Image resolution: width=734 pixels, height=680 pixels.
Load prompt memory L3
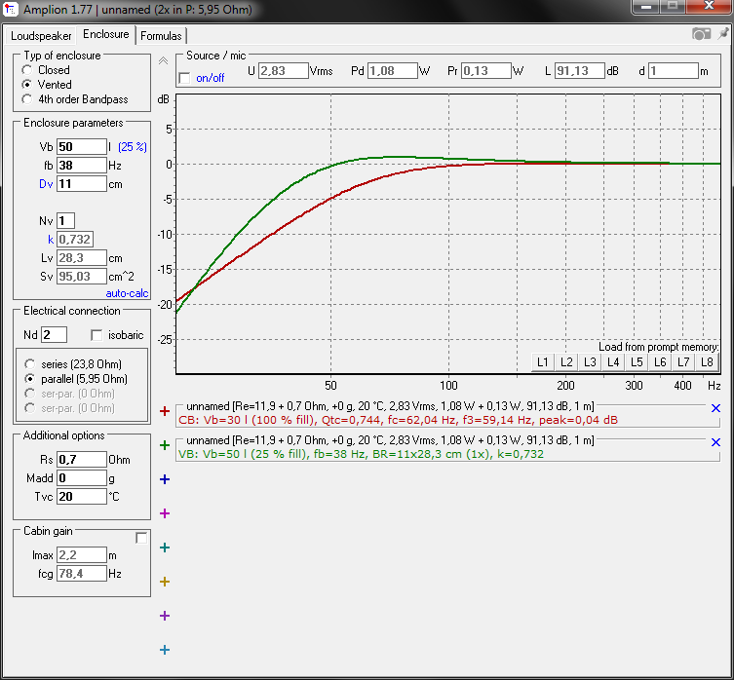(590, 362)
